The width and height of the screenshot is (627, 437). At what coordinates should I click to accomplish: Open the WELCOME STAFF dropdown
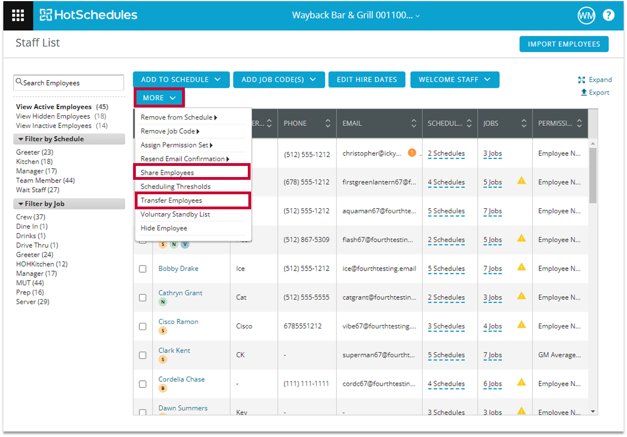coord(454,80)
